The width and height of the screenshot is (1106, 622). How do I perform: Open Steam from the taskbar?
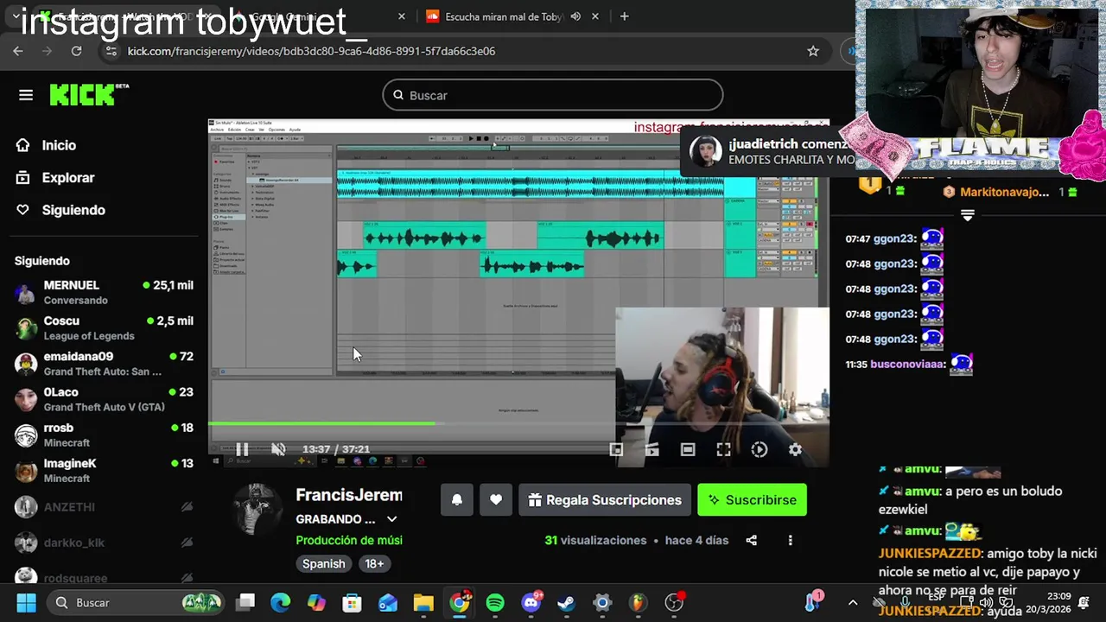pos(567,602)
